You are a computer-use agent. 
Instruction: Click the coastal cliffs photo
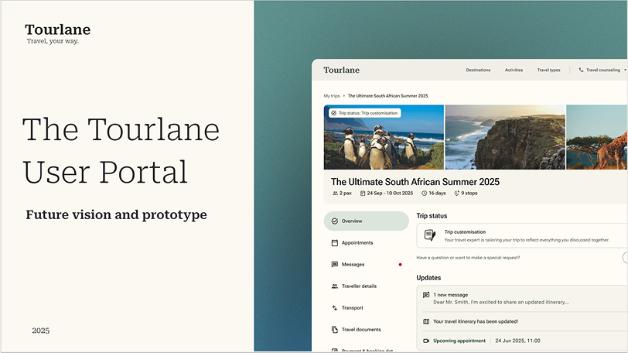[505, 137]
